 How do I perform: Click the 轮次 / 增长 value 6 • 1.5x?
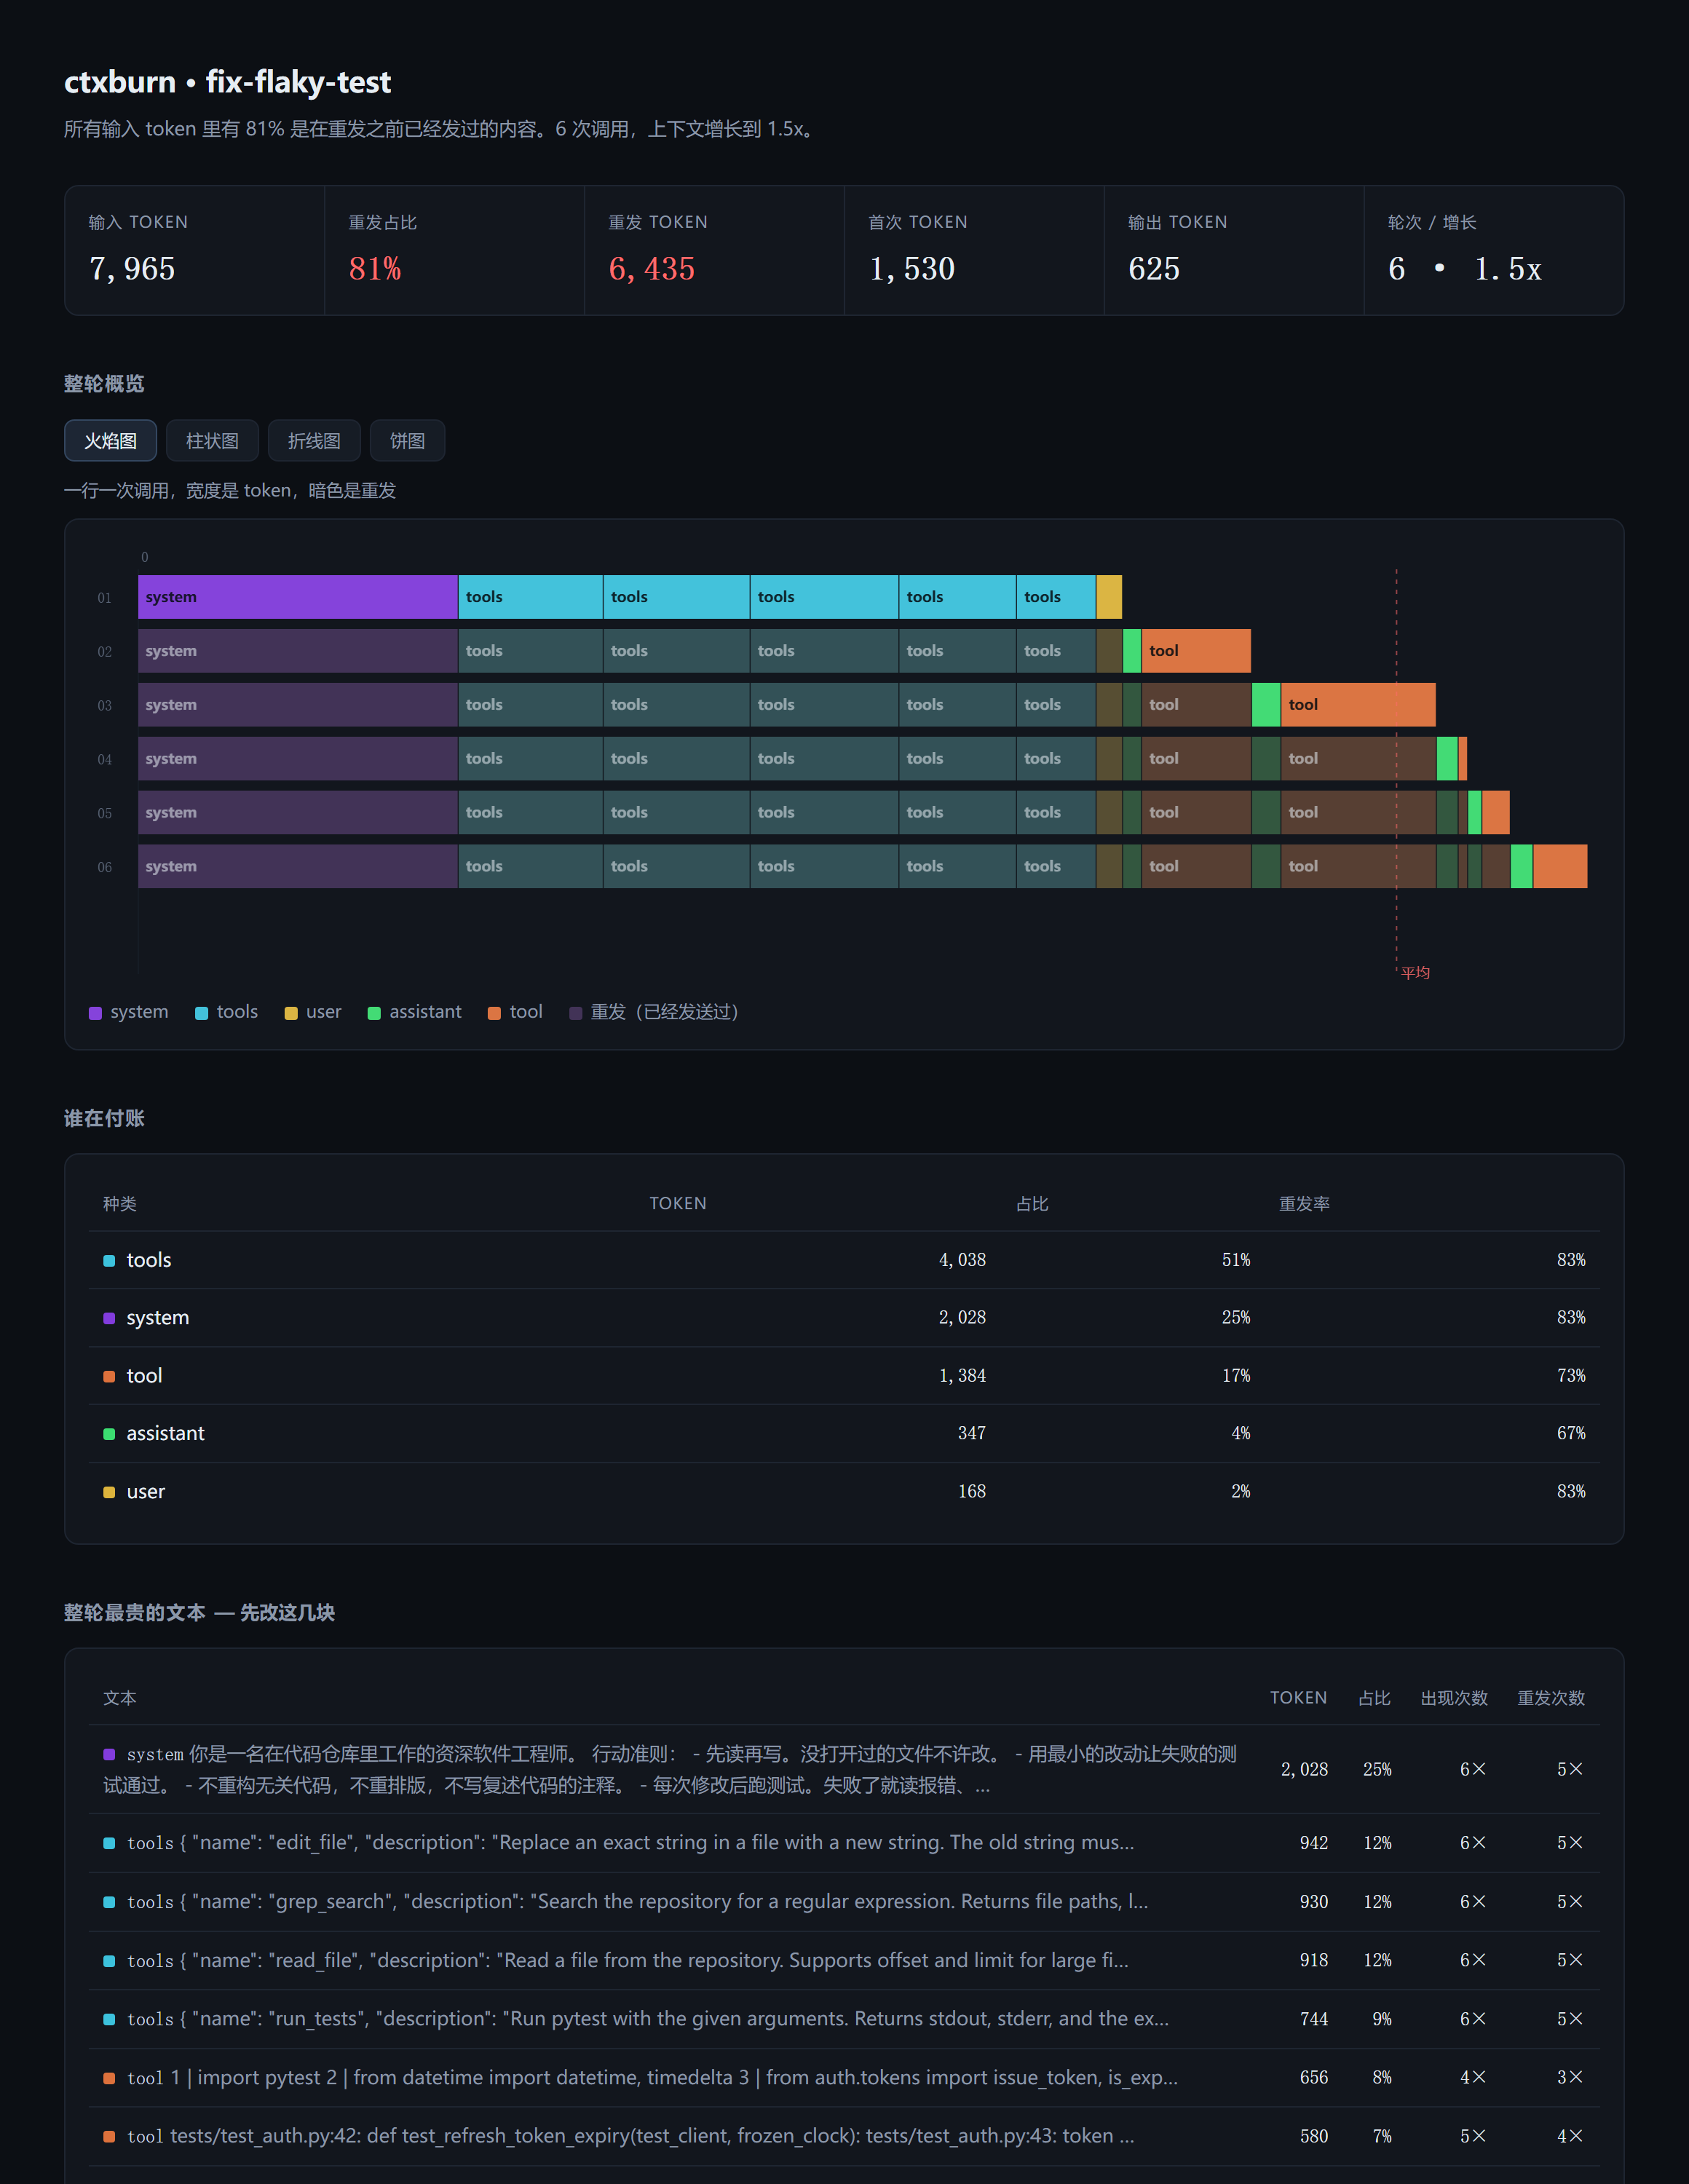1465,269
